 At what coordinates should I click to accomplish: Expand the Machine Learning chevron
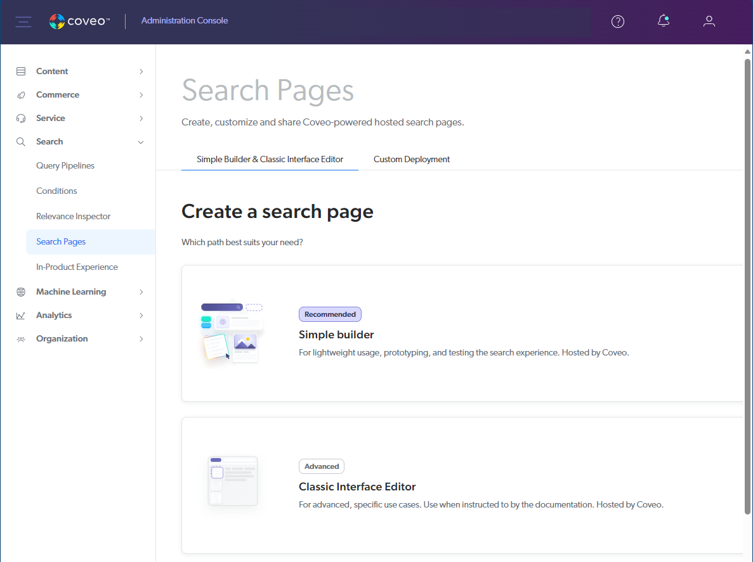pyautogui.click(x=141, y=292)
